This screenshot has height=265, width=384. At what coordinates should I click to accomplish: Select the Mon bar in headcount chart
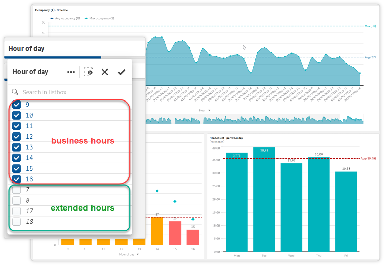pyautogui.click(x=237, y=202)
